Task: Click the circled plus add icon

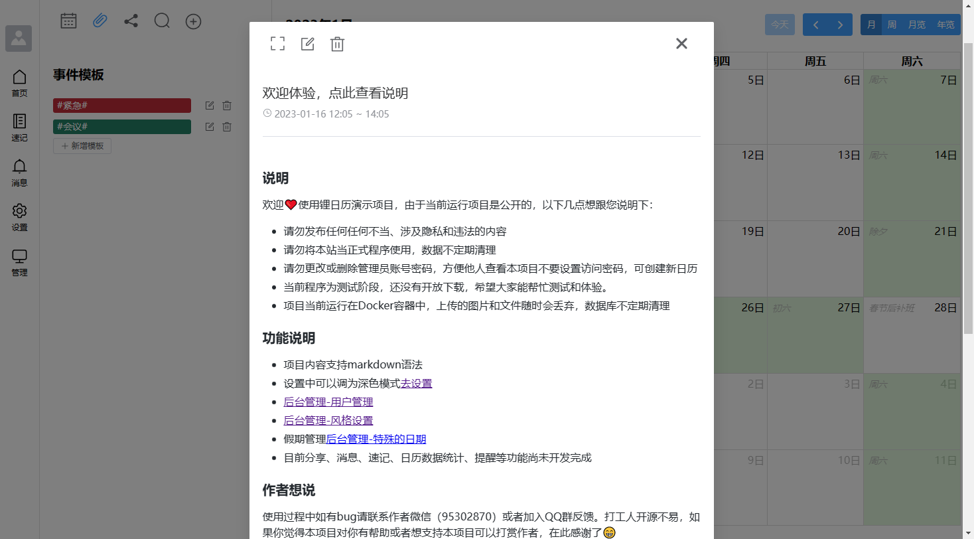Action: tap(193, 21)
